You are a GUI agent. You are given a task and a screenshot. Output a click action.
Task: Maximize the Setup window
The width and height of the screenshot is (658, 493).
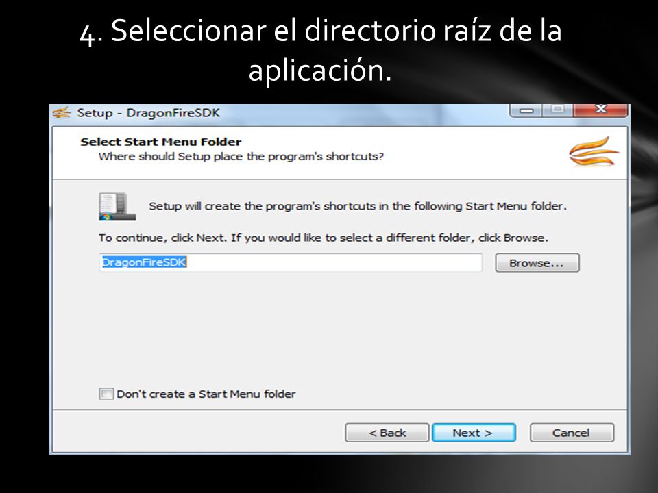(558, 110)
